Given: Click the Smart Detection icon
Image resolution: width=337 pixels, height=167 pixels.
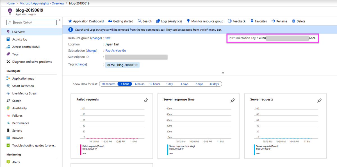Looking at the screenshot, I should tap(8, 86).
